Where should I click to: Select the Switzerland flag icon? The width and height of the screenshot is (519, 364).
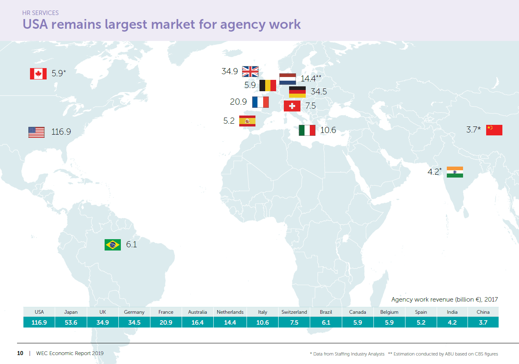[292, 106]
